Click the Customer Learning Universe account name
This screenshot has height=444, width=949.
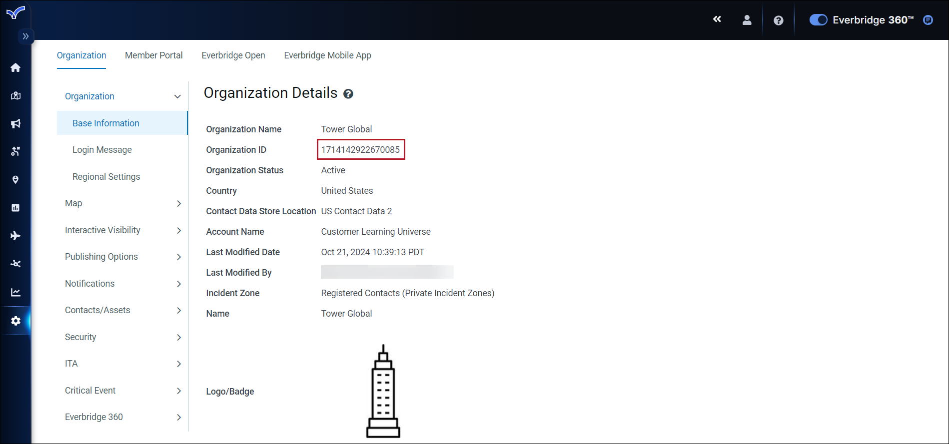pyautogui.click(x=376, y=232)
